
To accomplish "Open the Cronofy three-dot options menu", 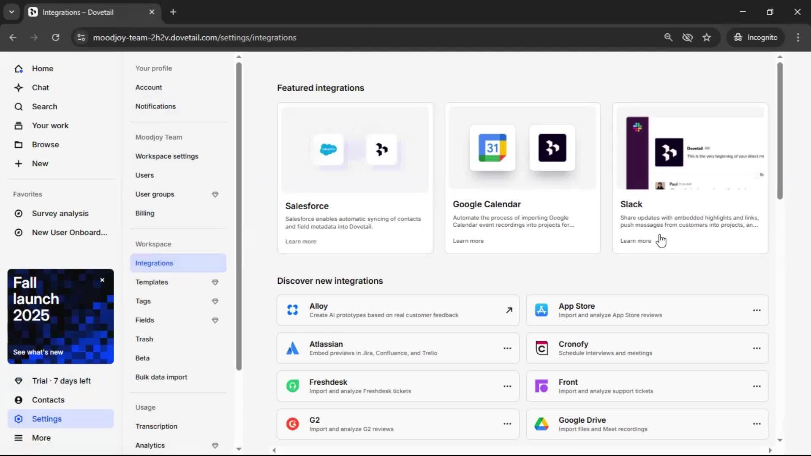I will coord(757,348).
